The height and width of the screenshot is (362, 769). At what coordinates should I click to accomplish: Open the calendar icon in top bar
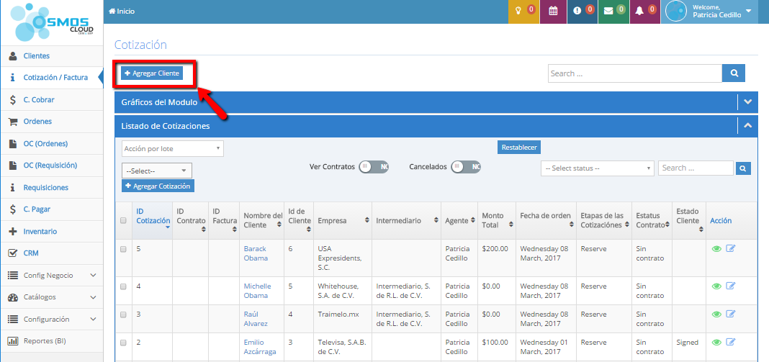point(553,12)
